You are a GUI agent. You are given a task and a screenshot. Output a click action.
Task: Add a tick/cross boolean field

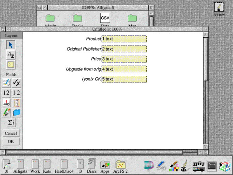(x=17, y=82)
